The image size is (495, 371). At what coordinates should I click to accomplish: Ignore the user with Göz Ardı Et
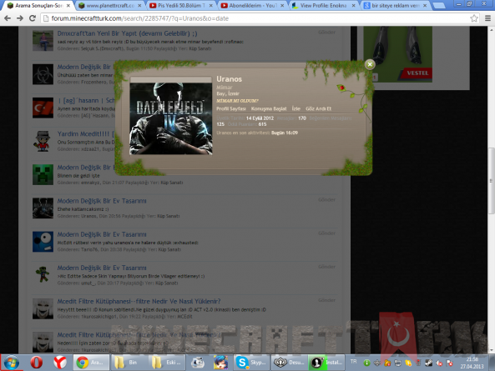point(318,108)
